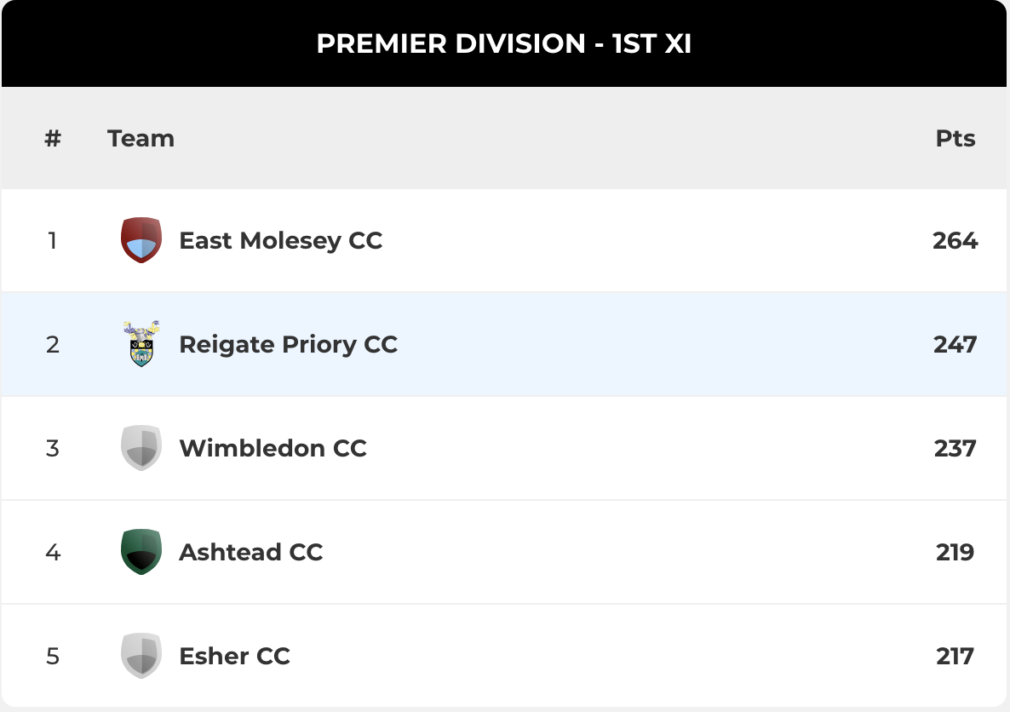Click the Pts column header
Image resolution: width=1010 pixels, height=712 pixels.
[955, 139]
